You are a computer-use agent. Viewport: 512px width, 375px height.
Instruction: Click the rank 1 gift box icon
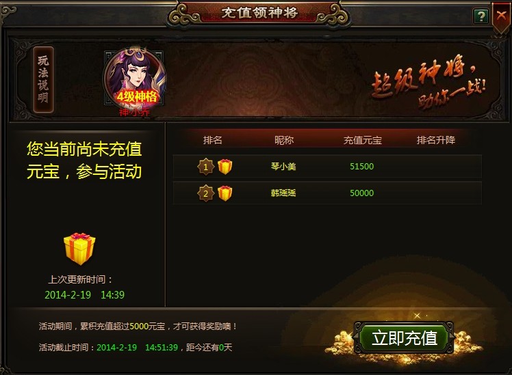click(x=225, y=167)
